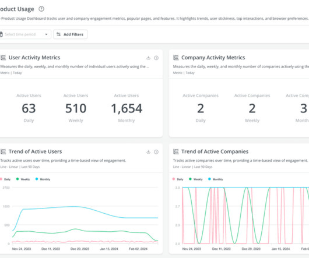Click the 510 weekly active users value
The image size is (309, 258).
pos(76,108)
